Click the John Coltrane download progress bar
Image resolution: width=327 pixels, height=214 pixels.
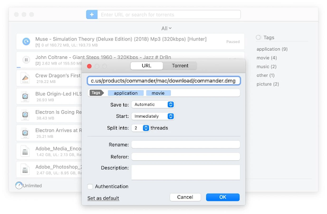pyautogui.click(x=18, y=68)
